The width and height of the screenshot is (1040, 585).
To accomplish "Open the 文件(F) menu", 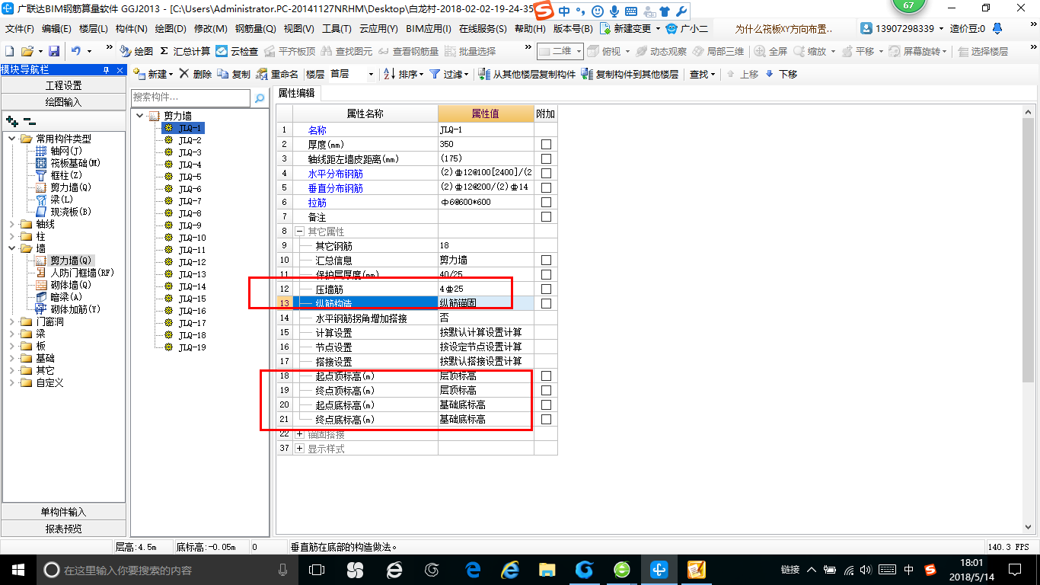I will coord(20,29).
